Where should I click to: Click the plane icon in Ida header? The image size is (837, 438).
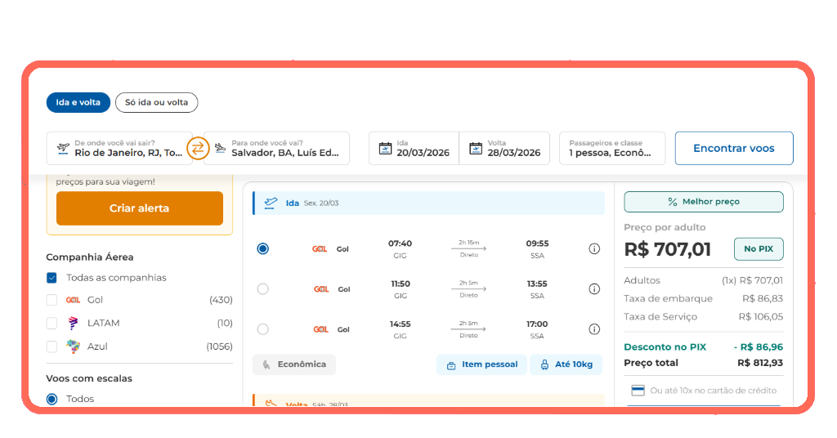pos(271,203)
